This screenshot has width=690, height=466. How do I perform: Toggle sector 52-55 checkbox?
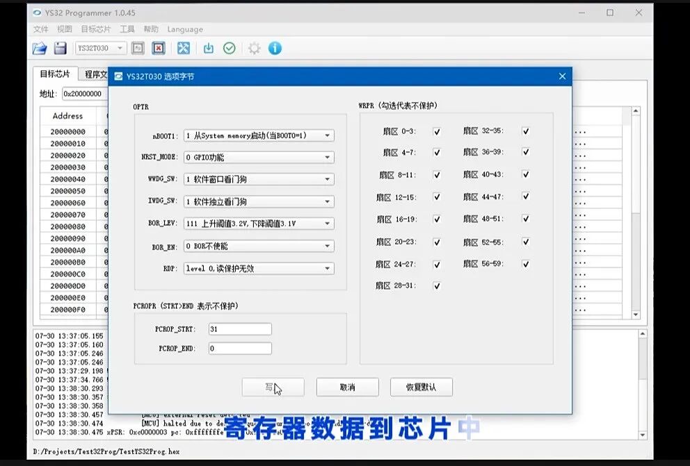pyautogui.click(x=525, y=242)
